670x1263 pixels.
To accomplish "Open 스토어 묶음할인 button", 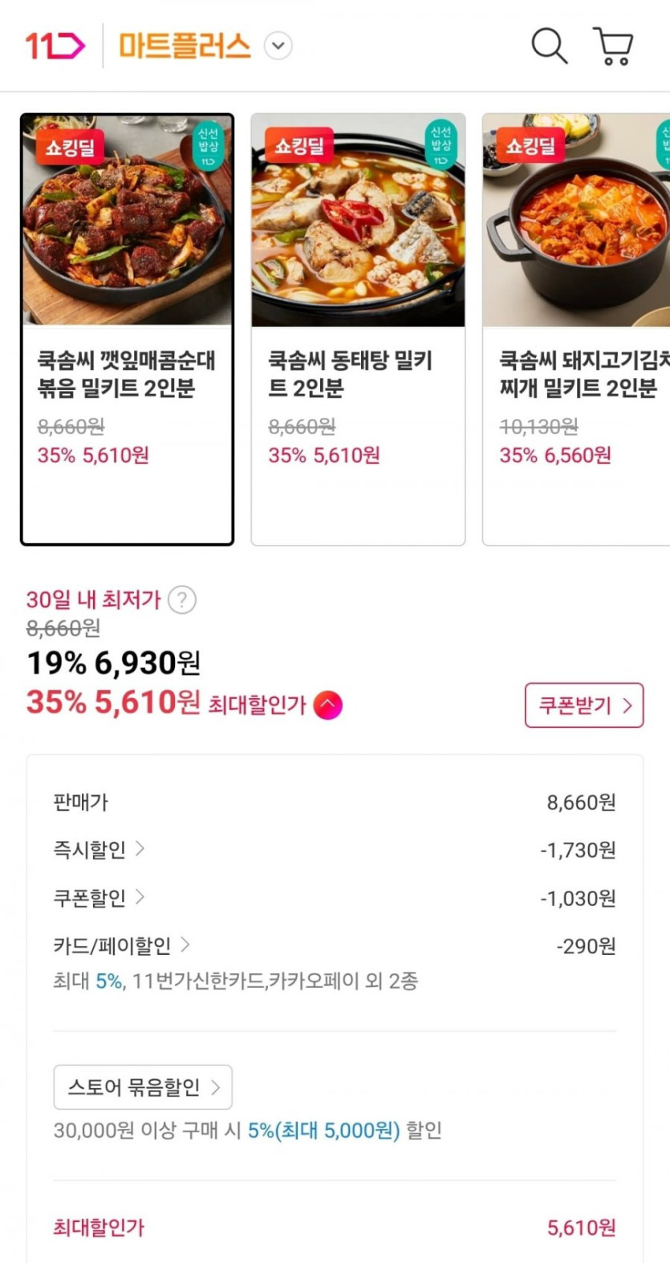I will click(x=143, y=1087).
